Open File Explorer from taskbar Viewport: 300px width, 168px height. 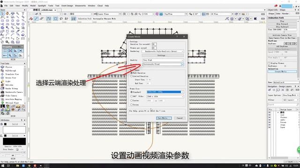(x=18, y=166)
